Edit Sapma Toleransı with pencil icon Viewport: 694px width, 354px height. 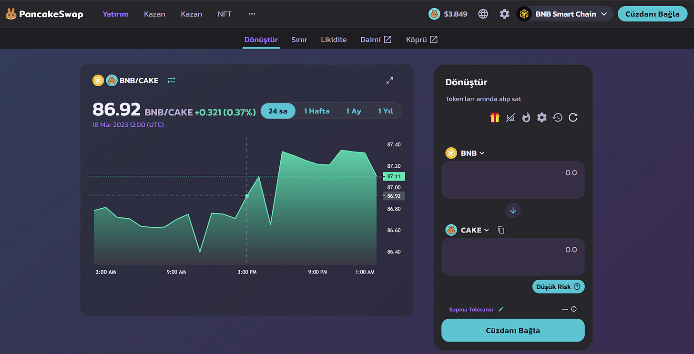click(x=501, y=309)
